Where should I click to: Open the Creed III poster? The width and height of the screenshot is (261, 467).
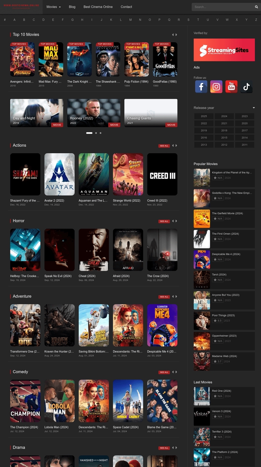click(162, 174)
